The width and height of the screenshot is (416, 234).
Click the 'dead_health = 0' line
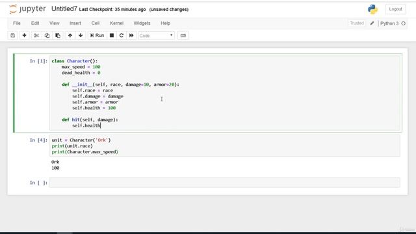81,73
